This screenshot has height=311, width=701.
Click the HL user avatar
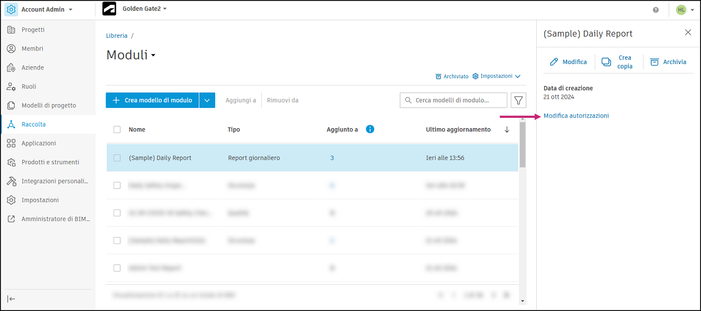pos(681,10)
